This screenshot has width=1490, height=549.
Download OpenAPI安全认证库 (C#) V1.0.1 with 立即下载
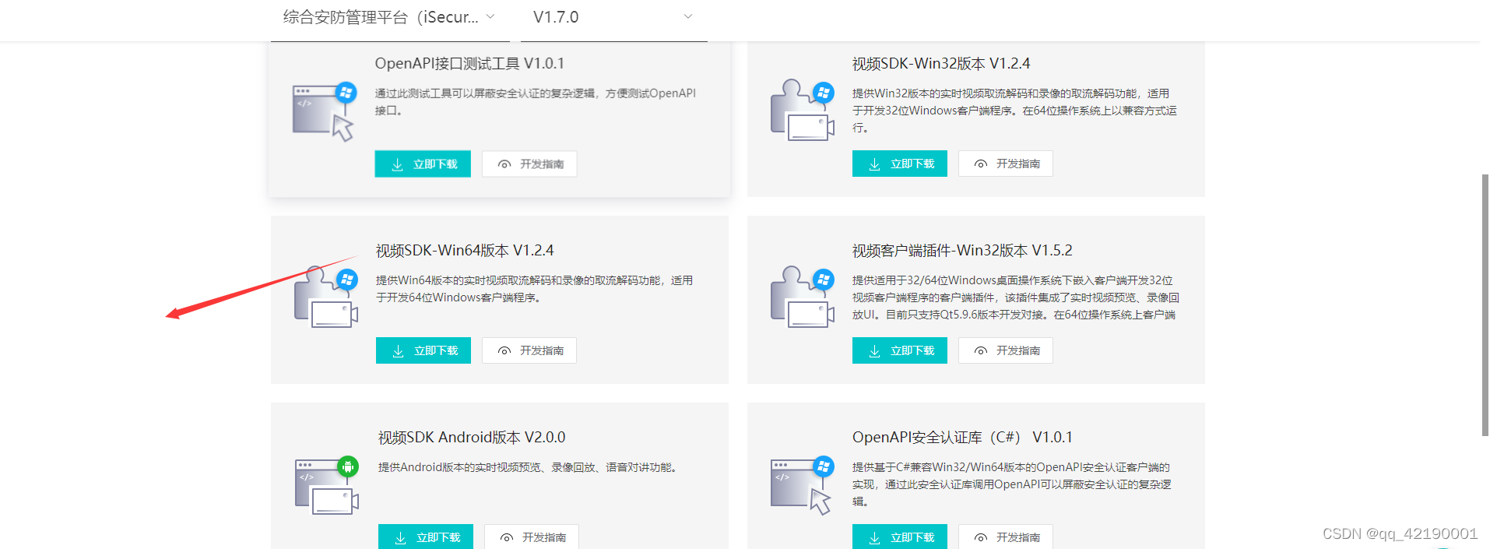pyautogui.click(x=900, y=537)
